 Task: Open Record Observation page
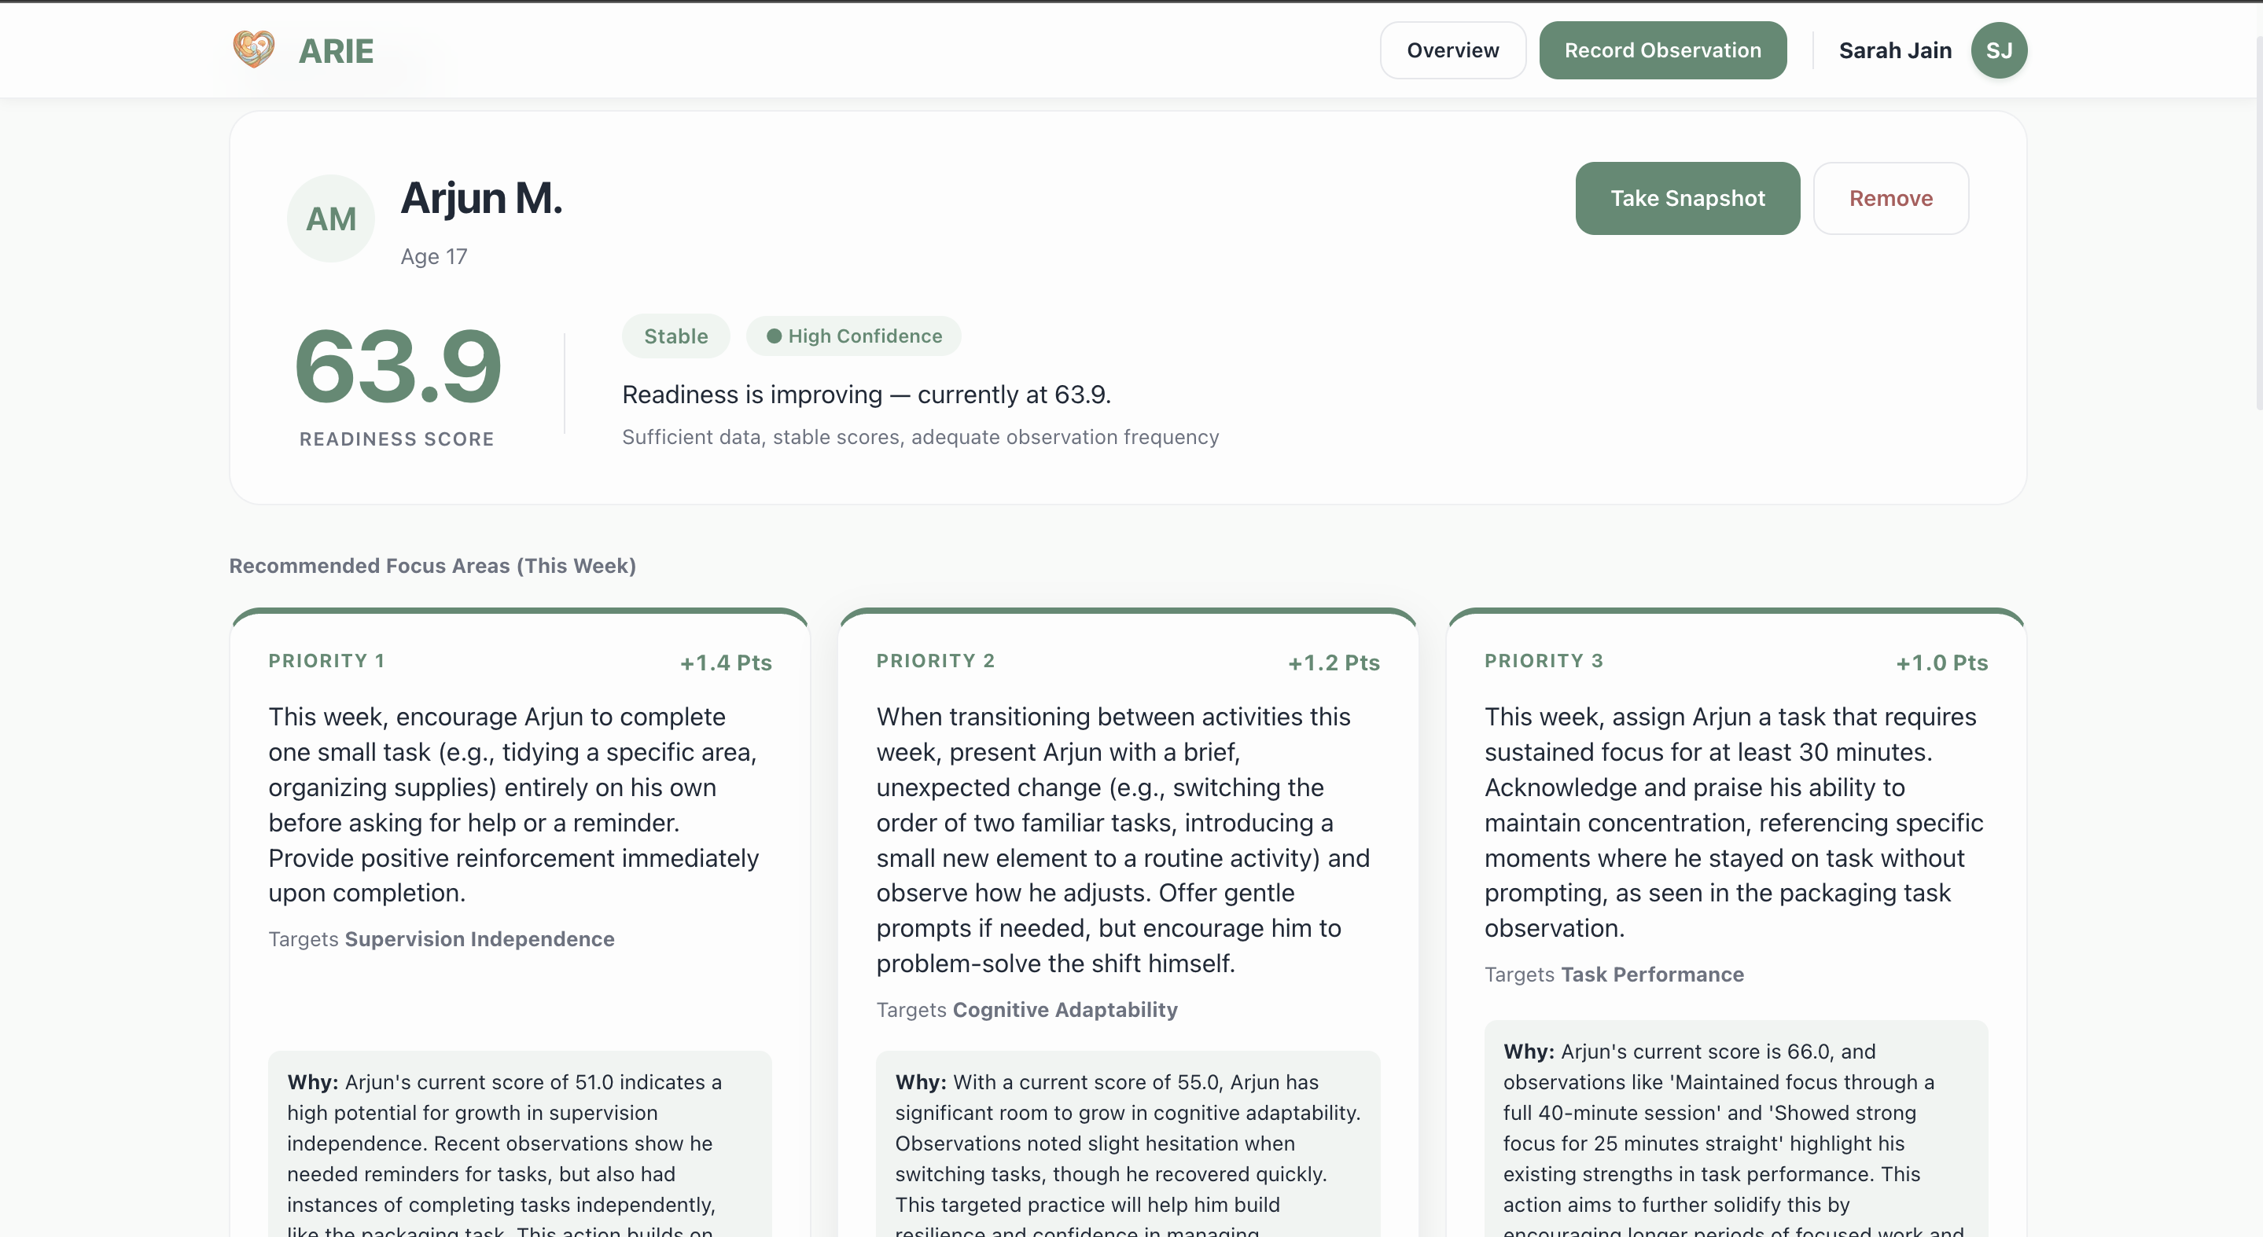1662,50
